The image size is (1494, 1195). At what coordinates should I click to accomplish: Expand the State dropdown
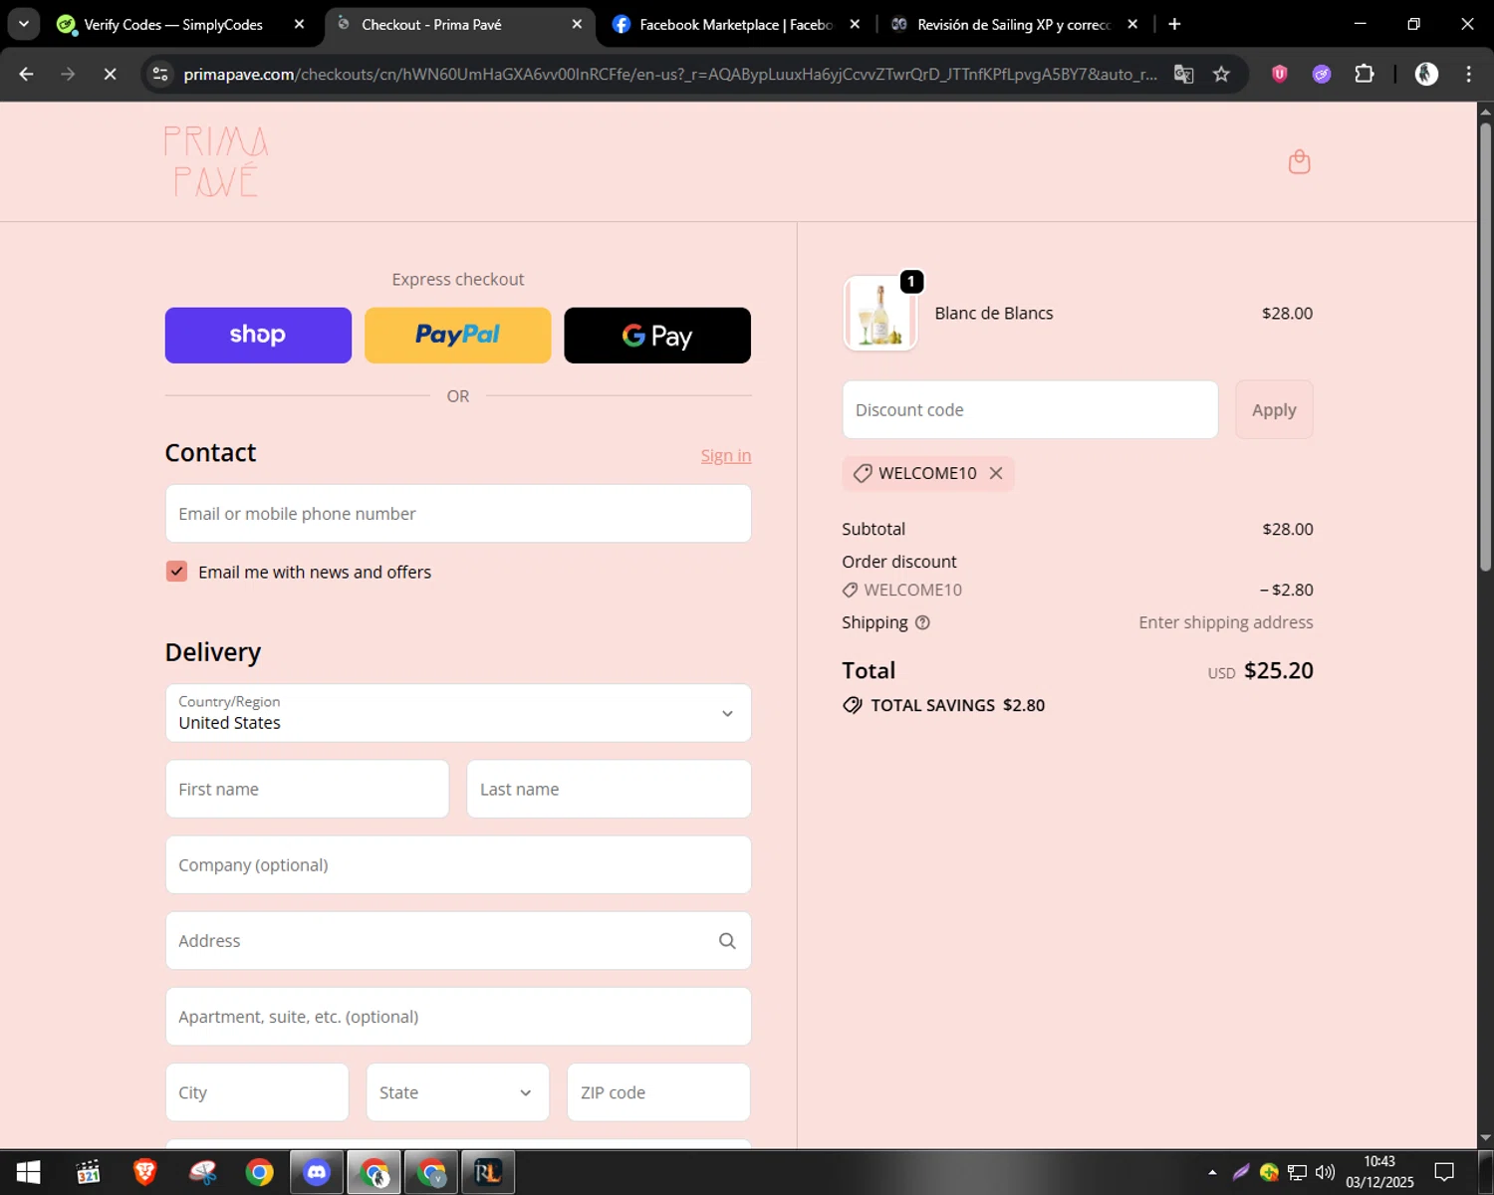click(458, 1092)
